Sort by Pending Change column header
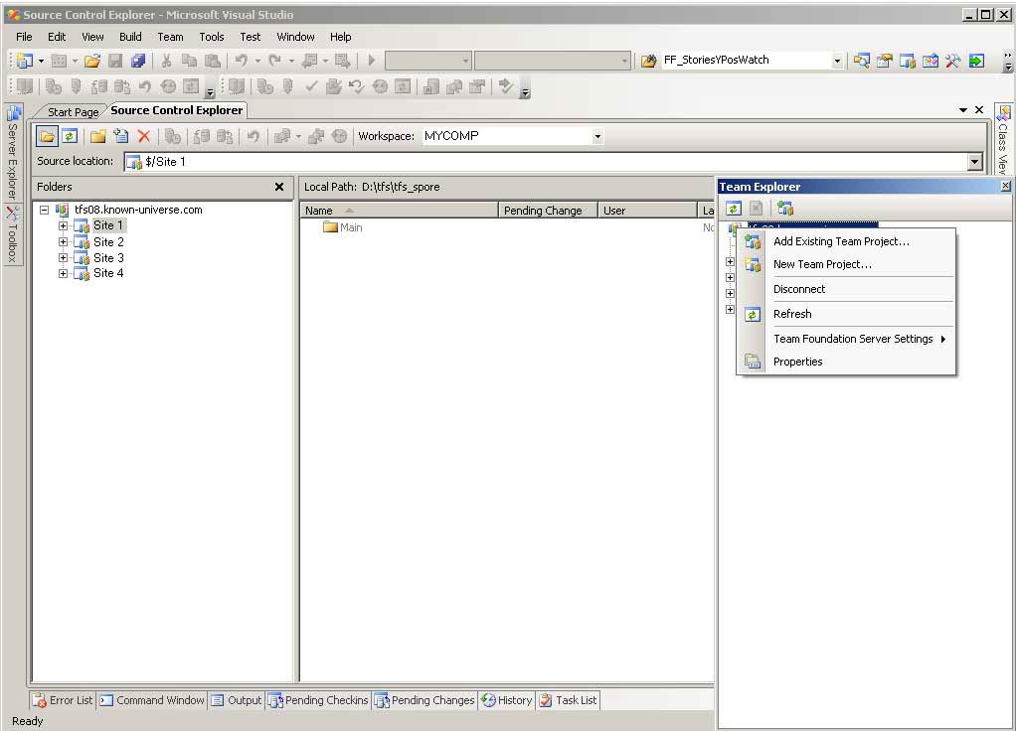The width and height of the screenshot is (1016, 731). tap(548, 211)
